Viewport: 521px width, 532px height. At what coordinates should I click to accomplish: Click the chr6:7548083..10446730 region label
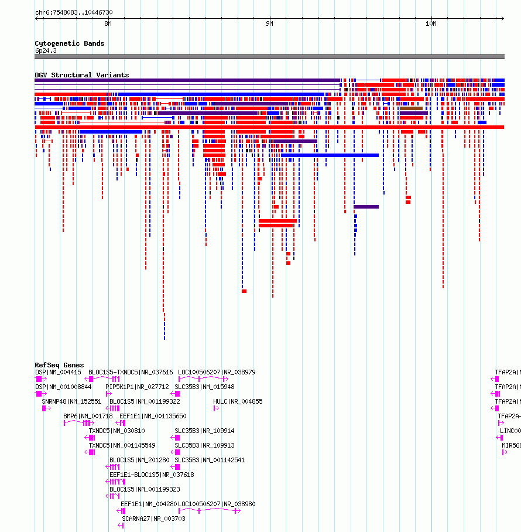point(74,12)
